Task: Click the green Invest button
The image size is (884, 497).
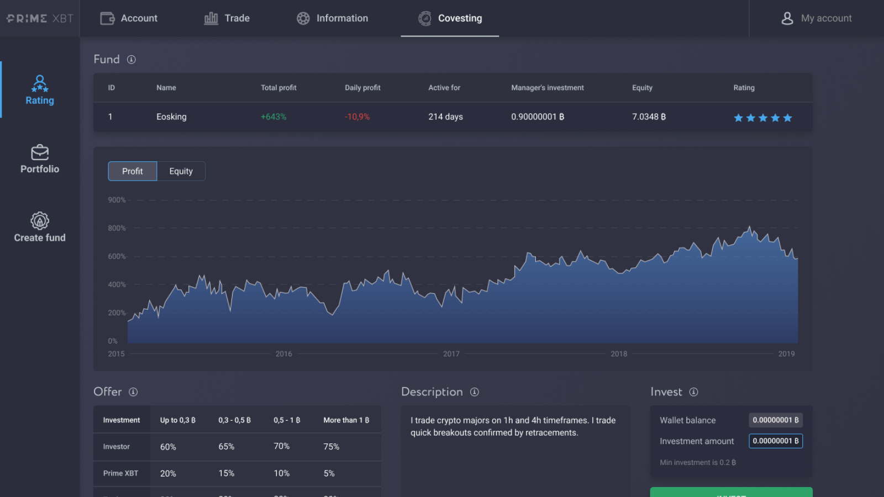Action: tap(732, 492)
